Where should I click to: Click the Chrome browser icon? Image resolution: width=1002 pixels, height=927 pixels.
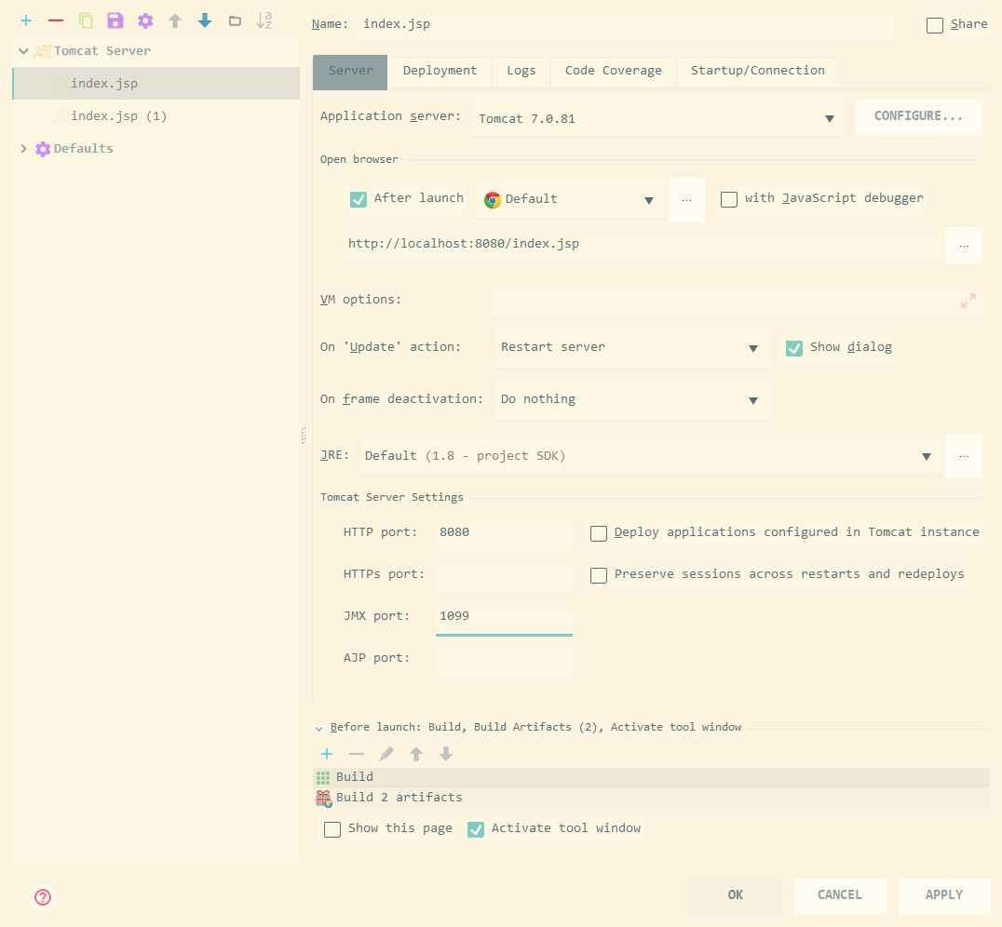[492, 200]
